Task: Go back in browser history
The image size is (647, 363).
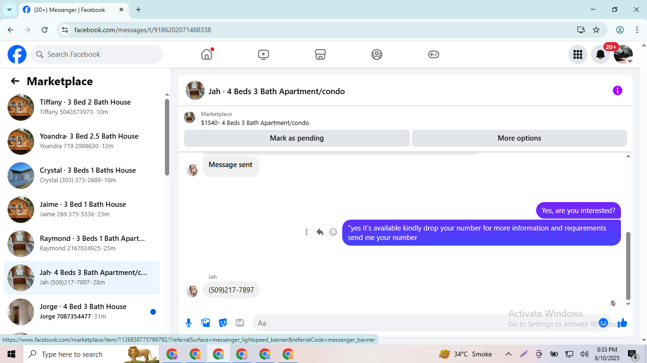Action: (x=10, y=30)
